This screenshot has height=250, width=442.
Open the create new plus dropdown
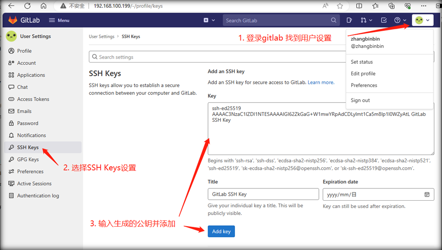(209, 20)
